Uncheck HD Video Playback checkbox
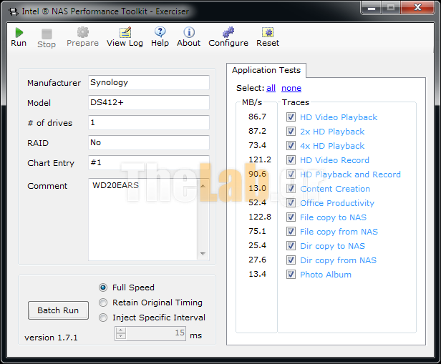Viewport: 441px width, 364px height. point(291,117)
